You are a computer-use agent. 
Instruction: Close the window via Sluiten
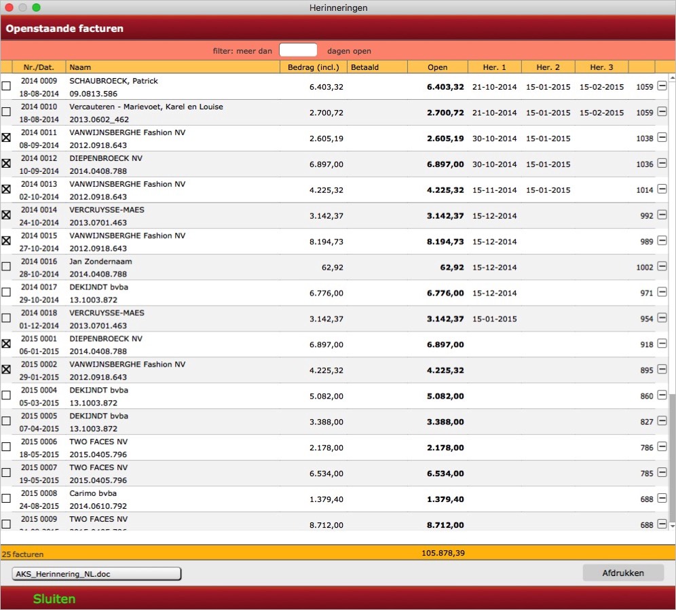(x=54, y=598)
